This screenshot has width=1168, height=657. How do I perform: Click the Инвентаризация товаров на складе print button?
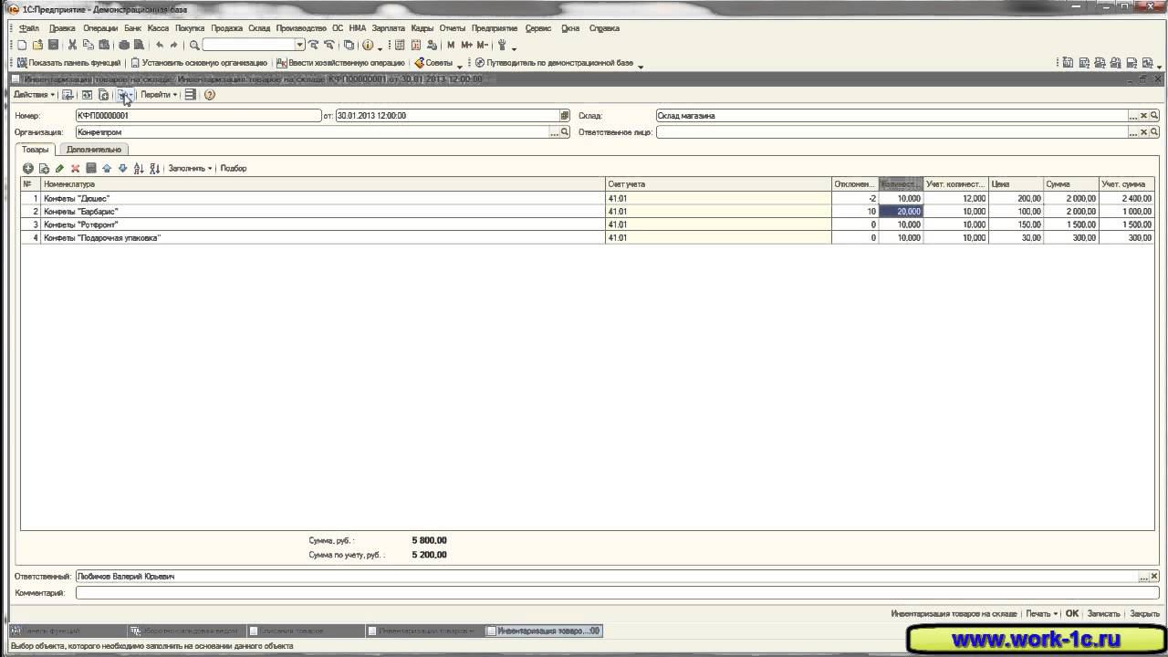(x=954, y=614)
